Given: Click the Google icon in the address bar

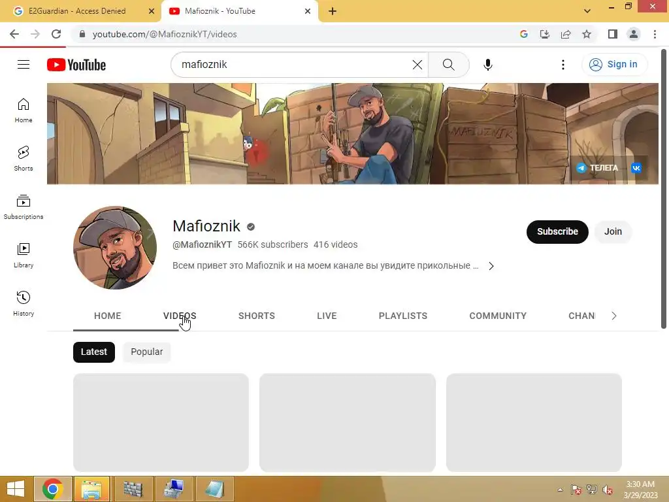Looking at the screenshot, I should (524, 34).
